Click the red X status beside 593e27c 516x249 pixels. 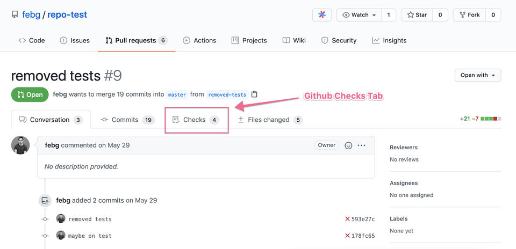tap(347, 219)
